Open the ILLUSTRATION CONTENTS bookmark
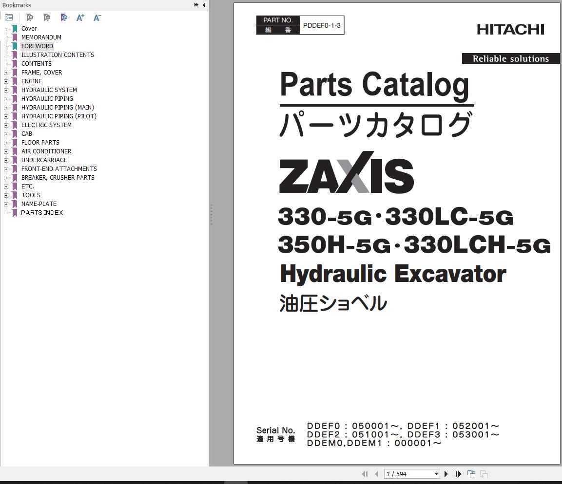Viewport: 562px width, 484px height. 58,55
